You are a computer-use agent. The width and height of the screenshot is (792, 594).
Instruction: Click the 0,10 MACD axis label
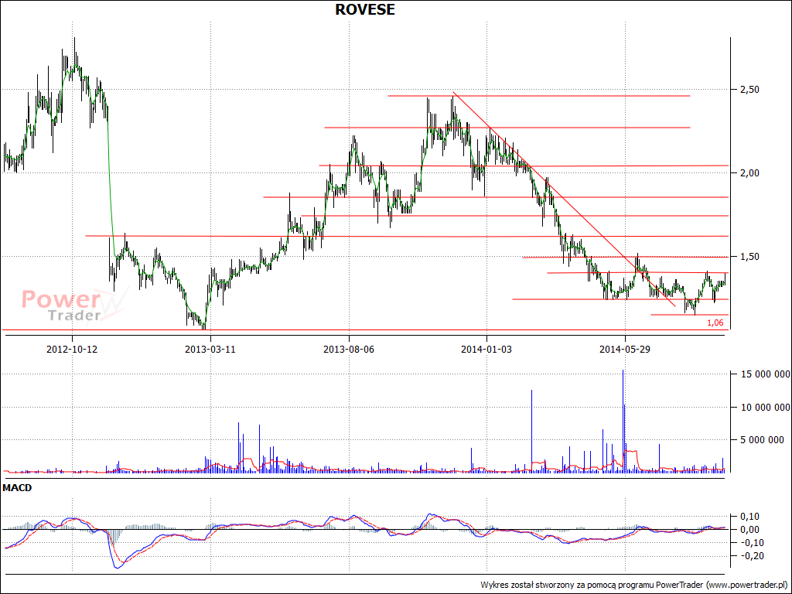[x=749, y=516]
